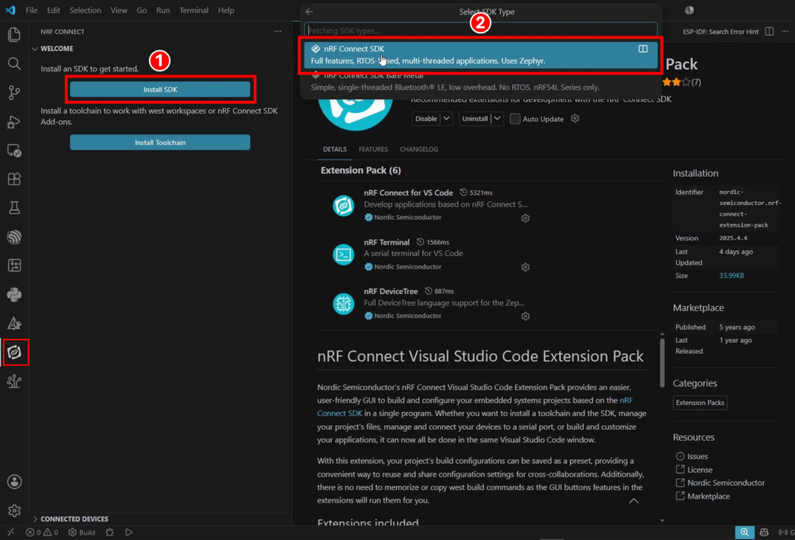Switch to the DETAILS tab
Viewport: 795px width, 540px height.
pyautogui.click(x=335, y=150)
